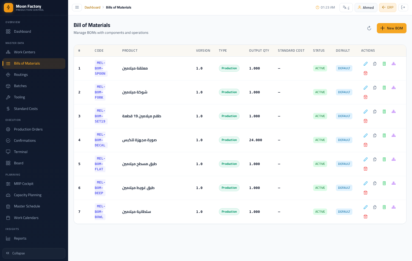This screenshot has height=261, width=412.
Task: Open Production Orders in the sidebar
Action: (34, 129)
